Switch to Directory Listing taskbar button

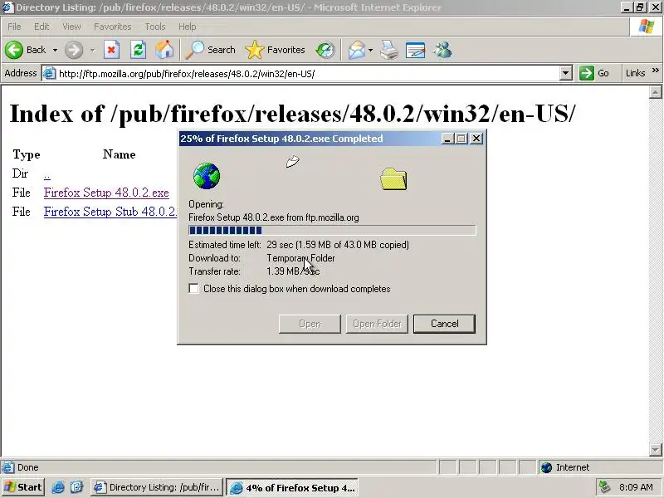(157, 487)
